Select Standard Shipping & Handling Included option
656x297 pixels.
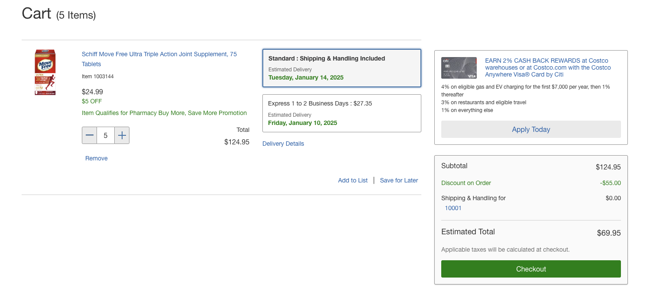(342, 68)
